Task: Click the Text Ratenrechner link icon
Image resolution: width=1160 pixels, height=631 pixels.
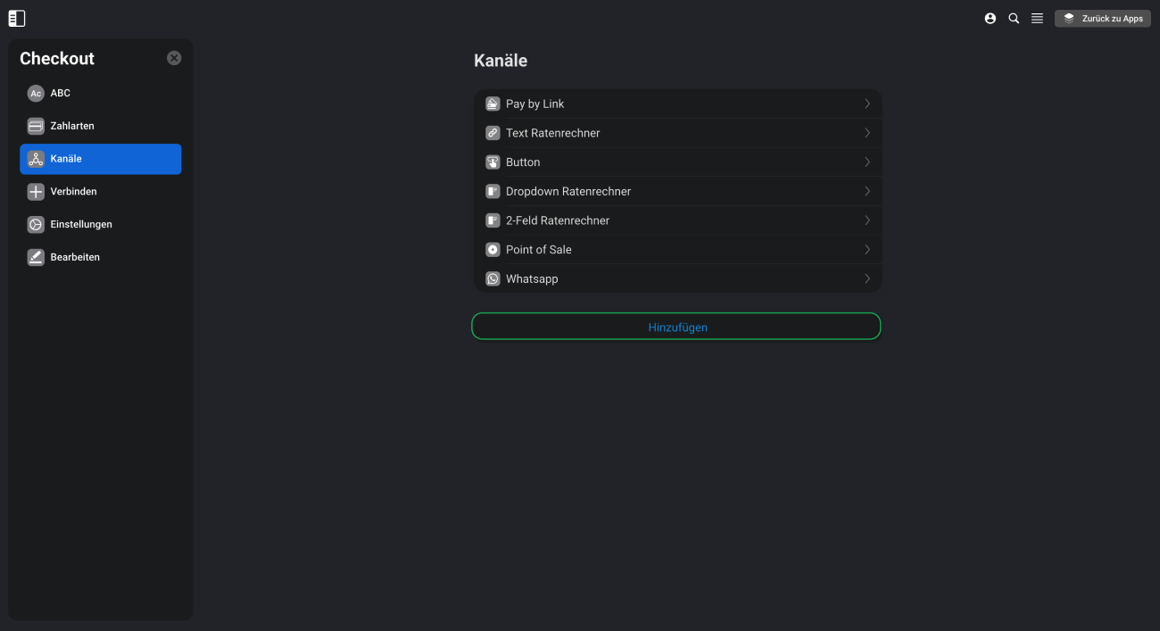Action: click(x=493, y=133)
